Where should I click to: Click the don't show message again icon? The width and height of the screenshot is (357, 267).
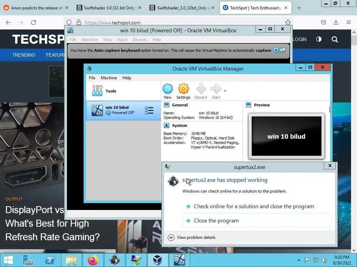coord(283,50)
